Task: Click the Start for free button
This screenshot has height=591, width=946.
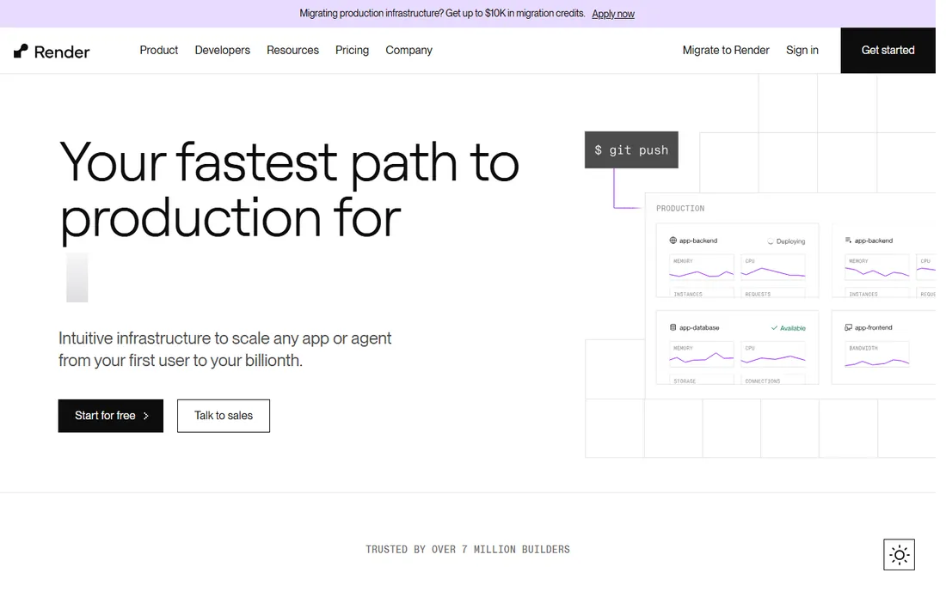Action: coord(110,416)
